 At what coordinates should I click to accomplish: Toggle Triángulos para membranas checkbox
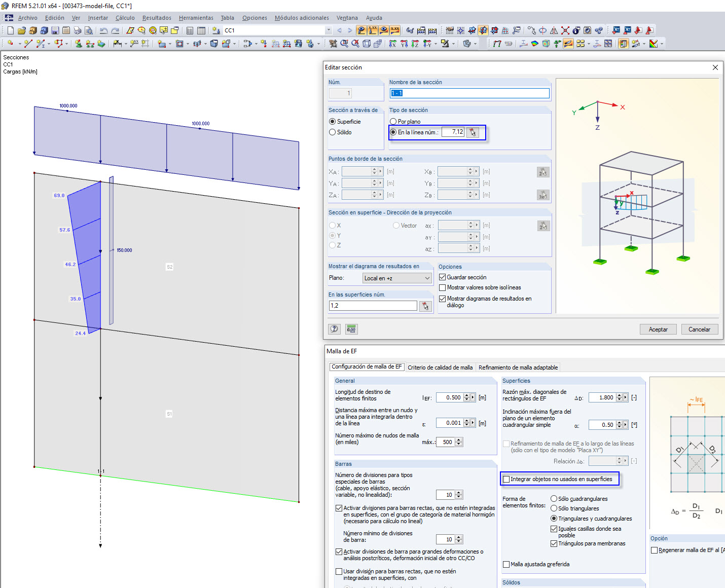point(554,543)
